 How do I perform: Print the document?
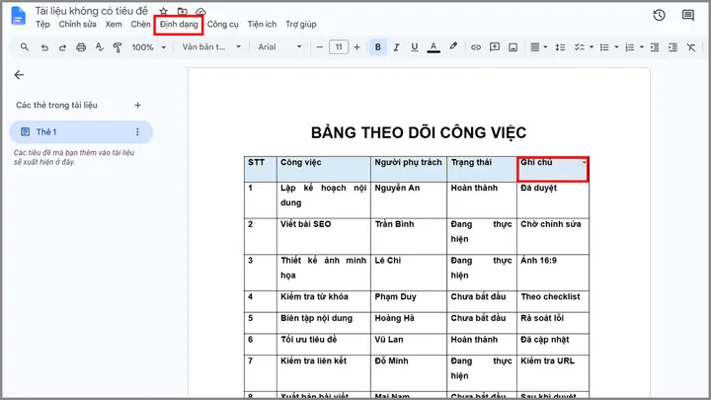[x=81, y=47]
